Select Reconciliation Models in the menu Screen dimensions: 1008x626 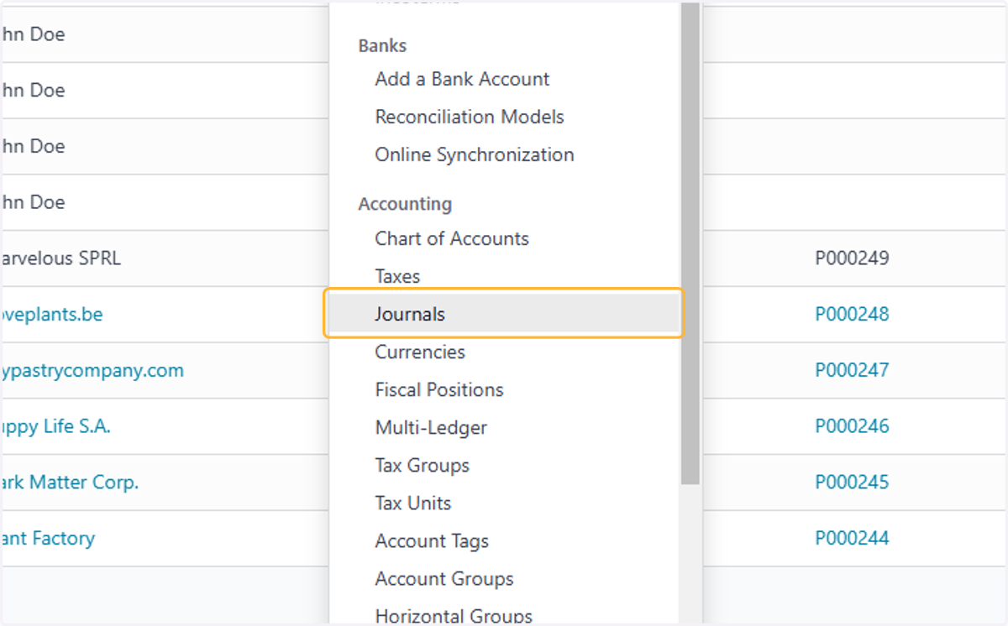(x=470, y=117)
